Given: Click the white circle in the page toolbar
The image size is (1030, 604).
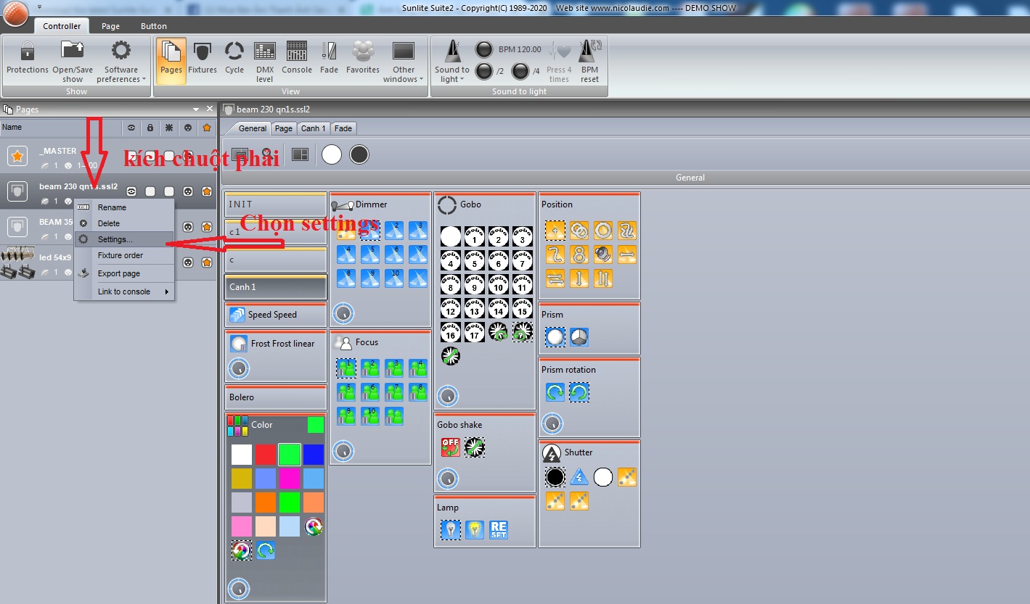Looking at the screenshot, I should tap(332, 154).
